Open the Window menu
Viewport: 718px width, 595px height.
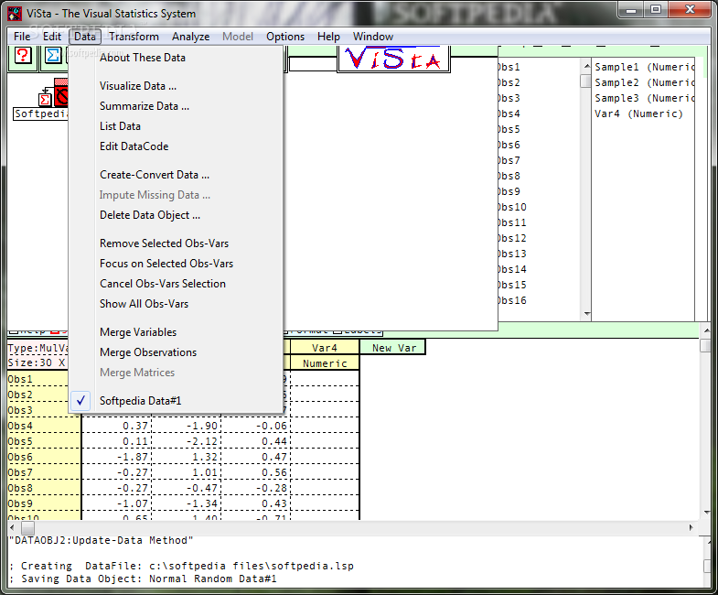373,37
